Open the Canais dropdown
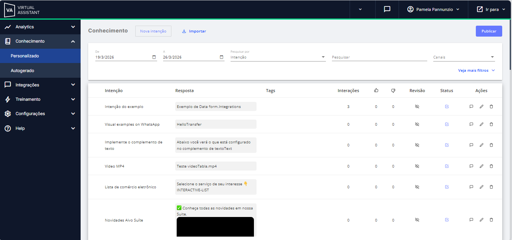Screen dimensions: 512x240 tap(463, 57)
